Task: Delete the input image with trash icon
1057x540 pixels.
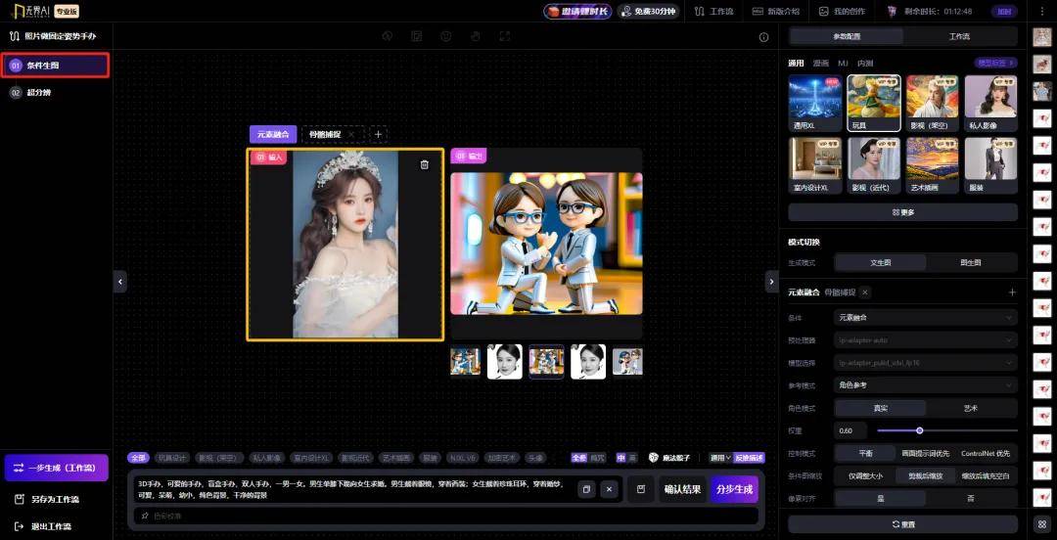Action: coord(424,164)
